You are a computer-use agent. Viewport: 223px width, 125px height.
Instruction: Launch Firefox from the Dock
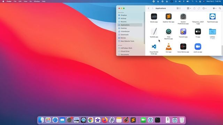[105, 120]
